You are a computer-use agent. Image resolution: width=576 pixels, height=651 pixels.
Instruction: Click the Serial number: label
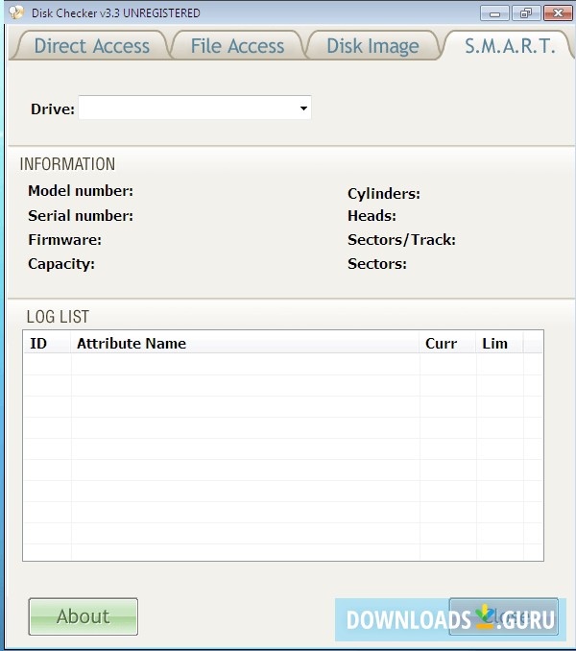click(81, 216)
